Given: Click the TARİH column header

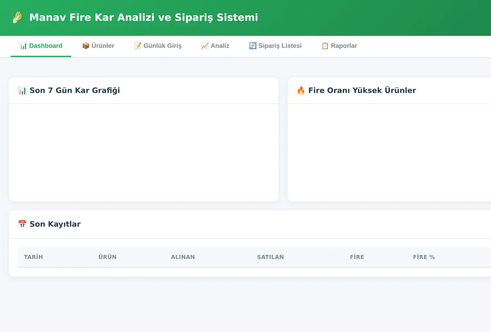Looking at the screenshot, I should click(34, 257).
